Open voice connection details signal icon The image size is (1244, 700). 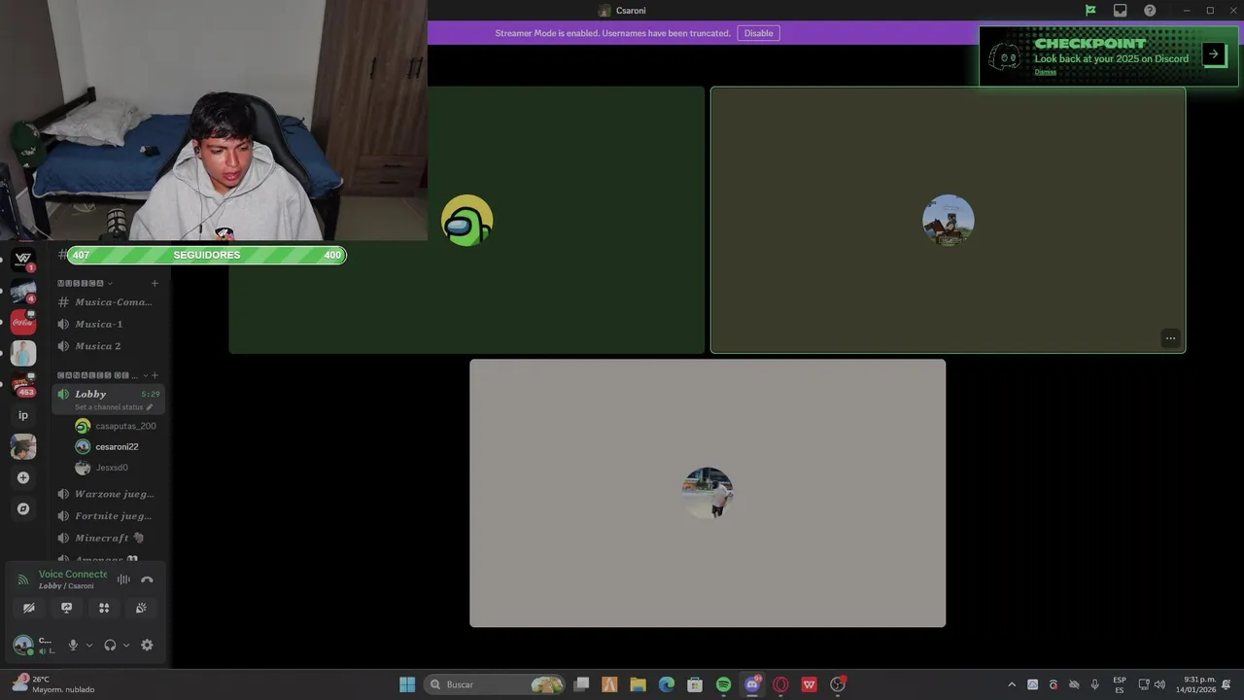point(23,579)
